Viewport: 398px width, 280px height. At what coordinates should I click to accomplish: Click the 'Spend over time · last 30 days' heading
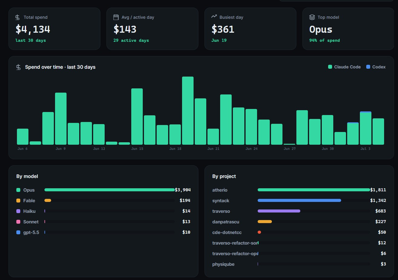[x=60, y=67]
